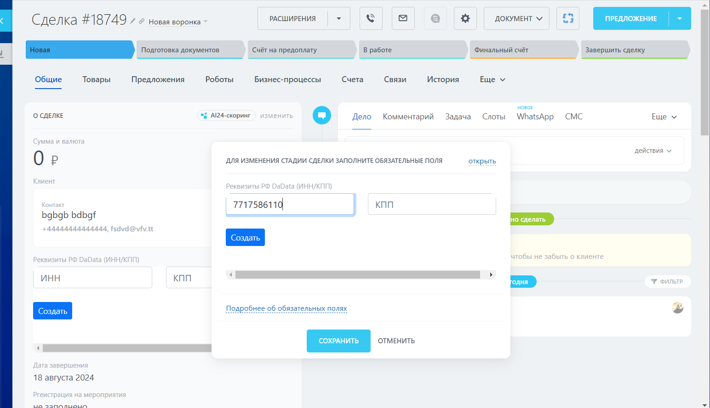Focus the ИНН field in О сделке panel
This screenshot has width=710, height=408.
point(92,278)
